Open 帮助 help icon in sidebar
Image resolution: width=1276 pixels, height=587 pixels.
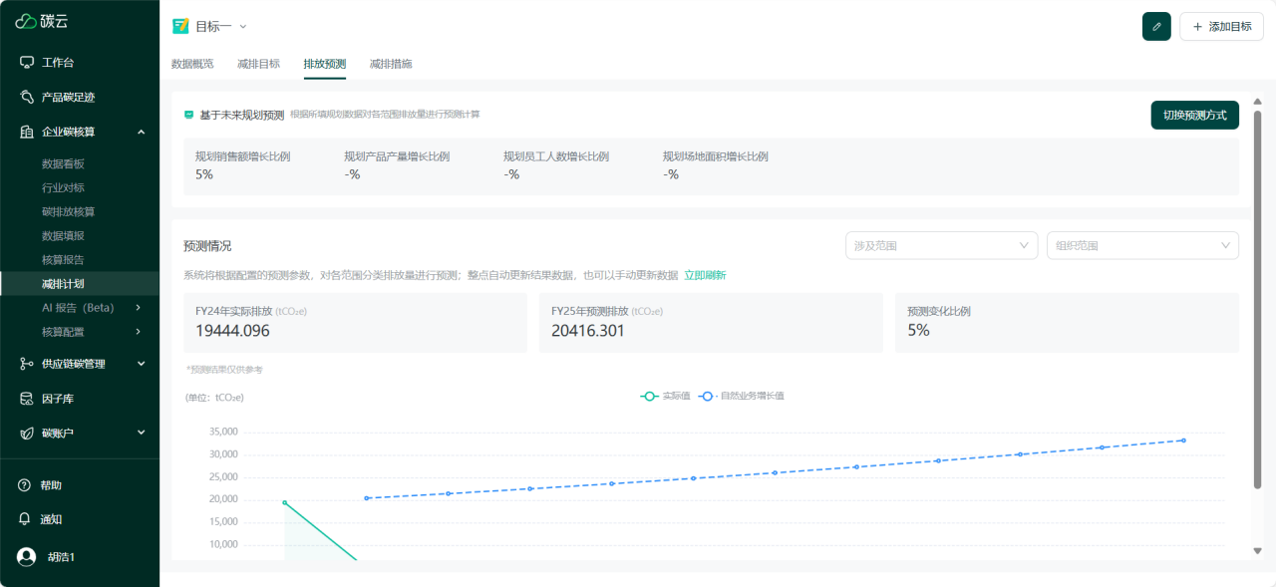26,485
